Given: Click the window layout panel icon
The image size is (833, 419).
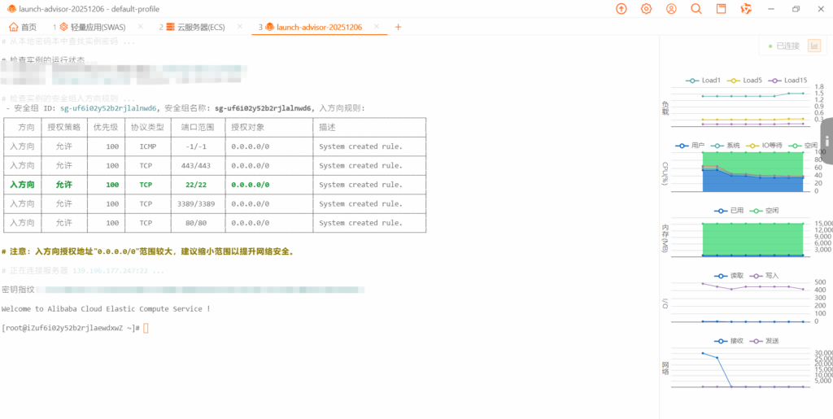Looking at the screenshot, I should point(721,9).
